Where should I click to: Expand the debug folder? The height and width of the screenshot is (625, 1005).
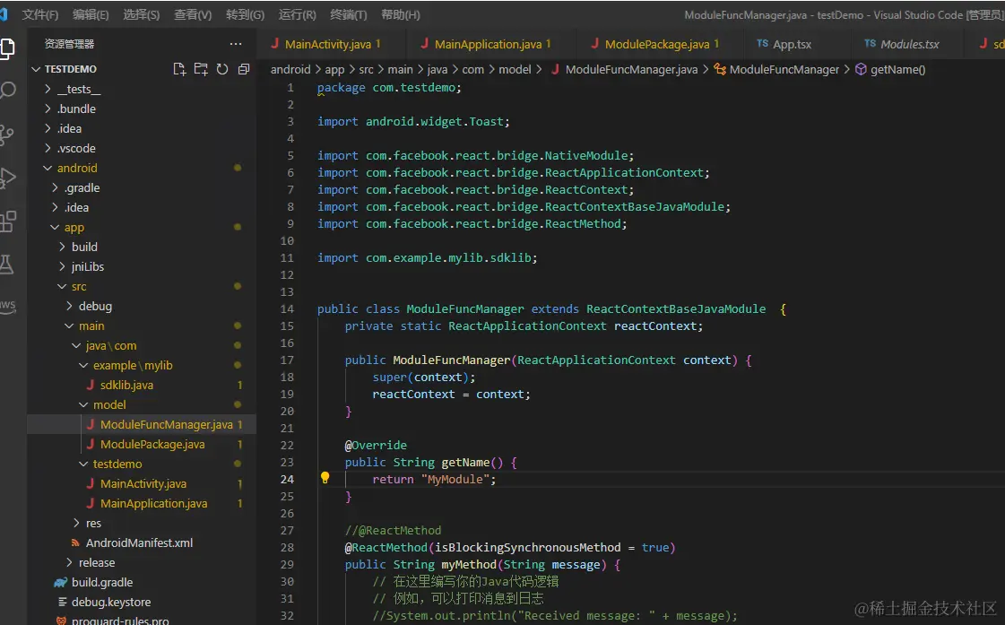[x=69, y=307]
